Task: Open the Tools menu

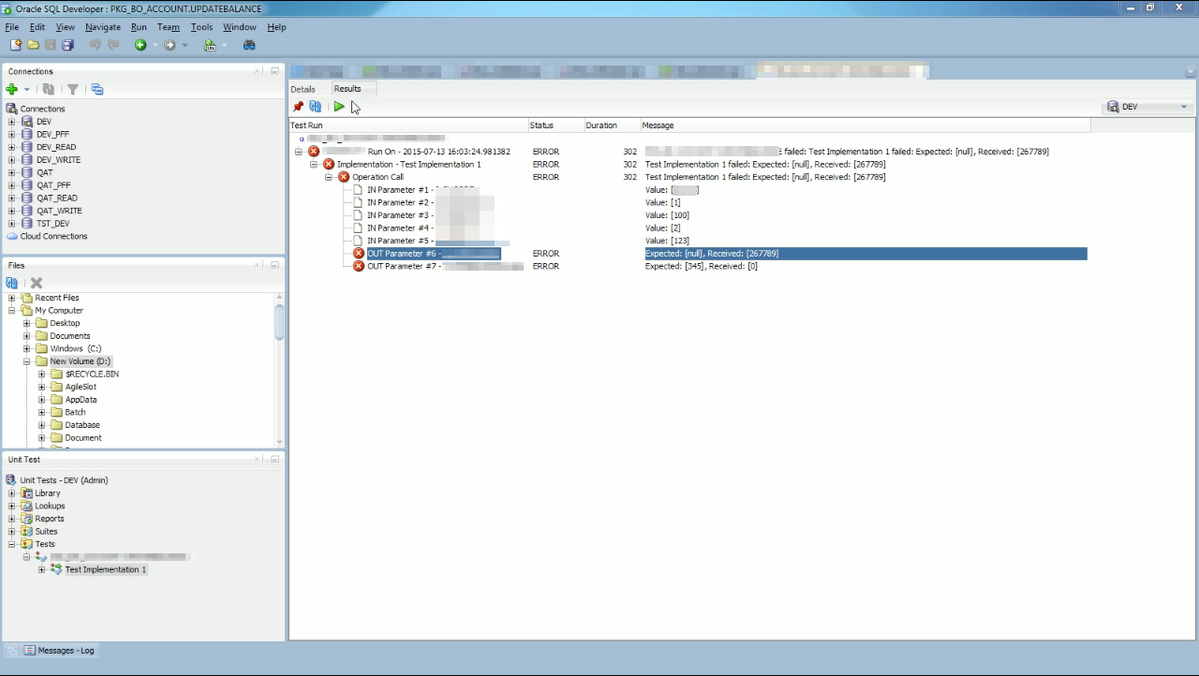Action: [202, 27]
